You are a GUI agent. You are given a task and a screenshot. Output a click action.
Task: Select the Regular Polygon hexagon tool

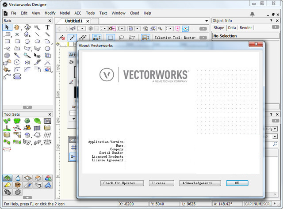(47, 49)
